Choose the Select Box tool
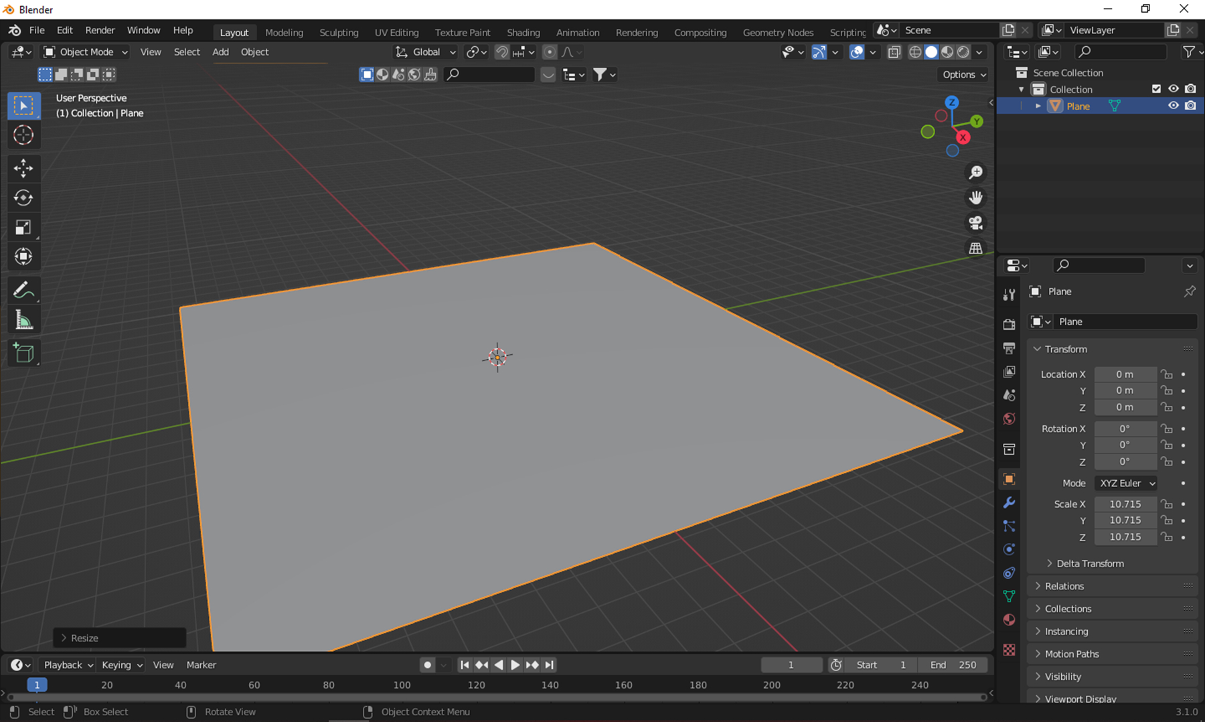 click(23, 106)
